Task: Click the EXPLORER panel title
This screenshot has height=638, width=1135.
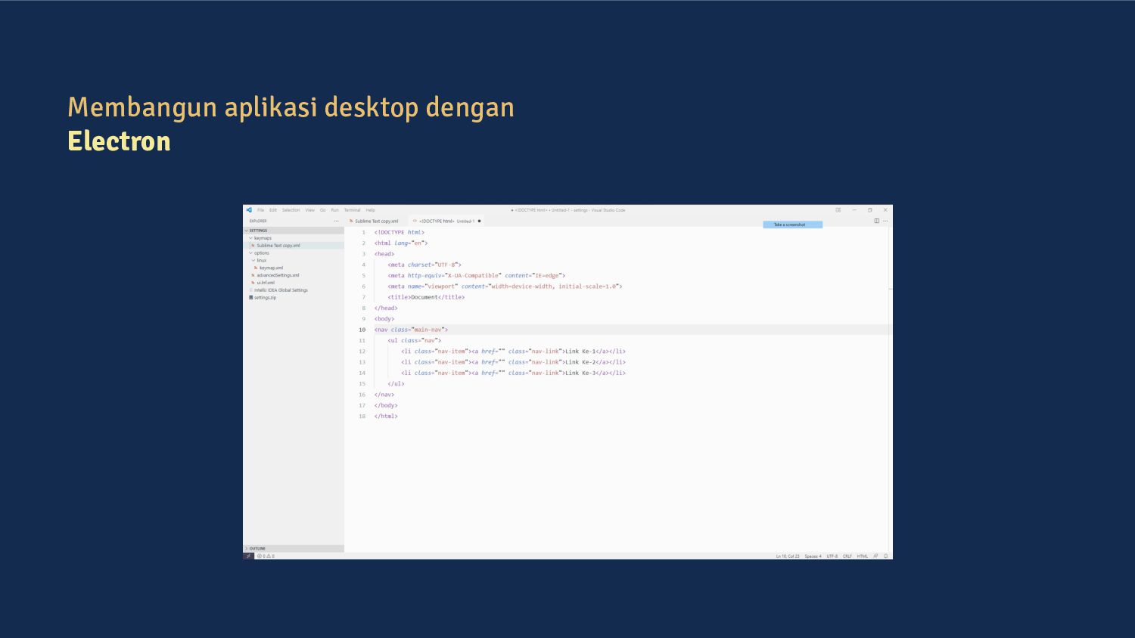Action: (258, 221)
